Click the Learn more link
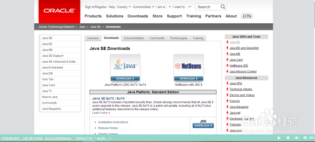The height and width of the screenshot is (142, 315). pyautogui.click(x=100, y=113)
